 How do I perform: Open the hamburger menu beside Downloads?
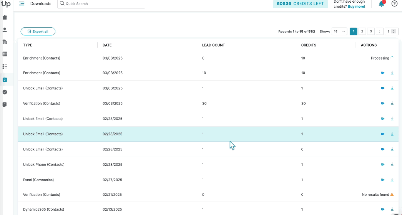point(22,3)
